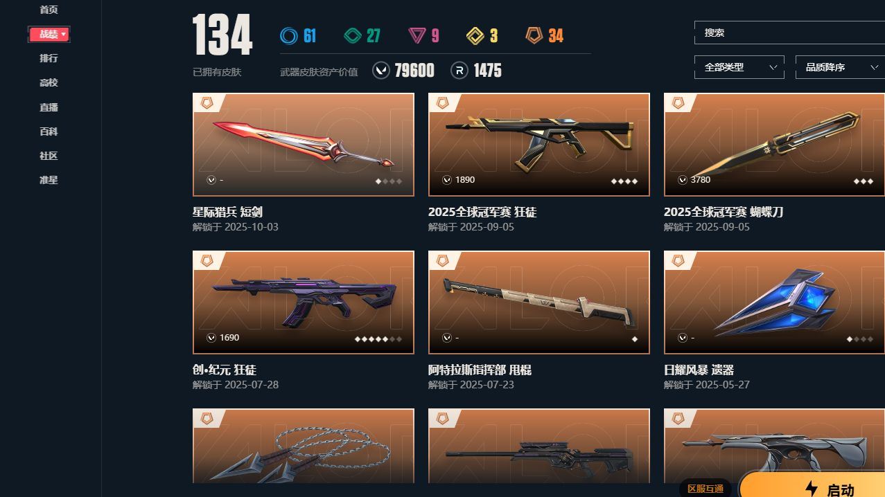Click the Radianite icon beside 1475

click(459, 71)
